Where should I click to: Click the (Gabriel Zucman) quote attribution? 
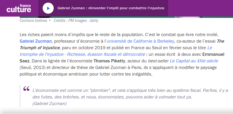coord(49,103)
